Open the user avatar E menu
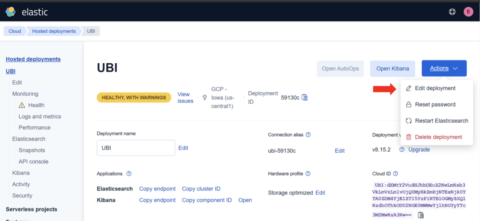The width and height of the screenshot is (480, 221). click(468, 12)
